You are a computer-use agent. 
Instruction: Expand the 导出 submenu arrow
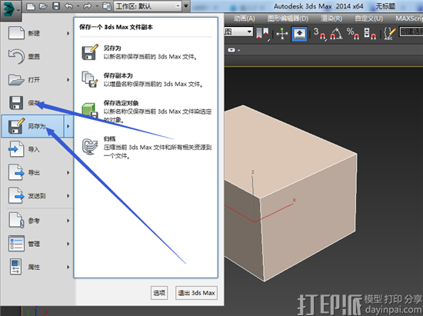pyautogui.click(x=68, y=172)
